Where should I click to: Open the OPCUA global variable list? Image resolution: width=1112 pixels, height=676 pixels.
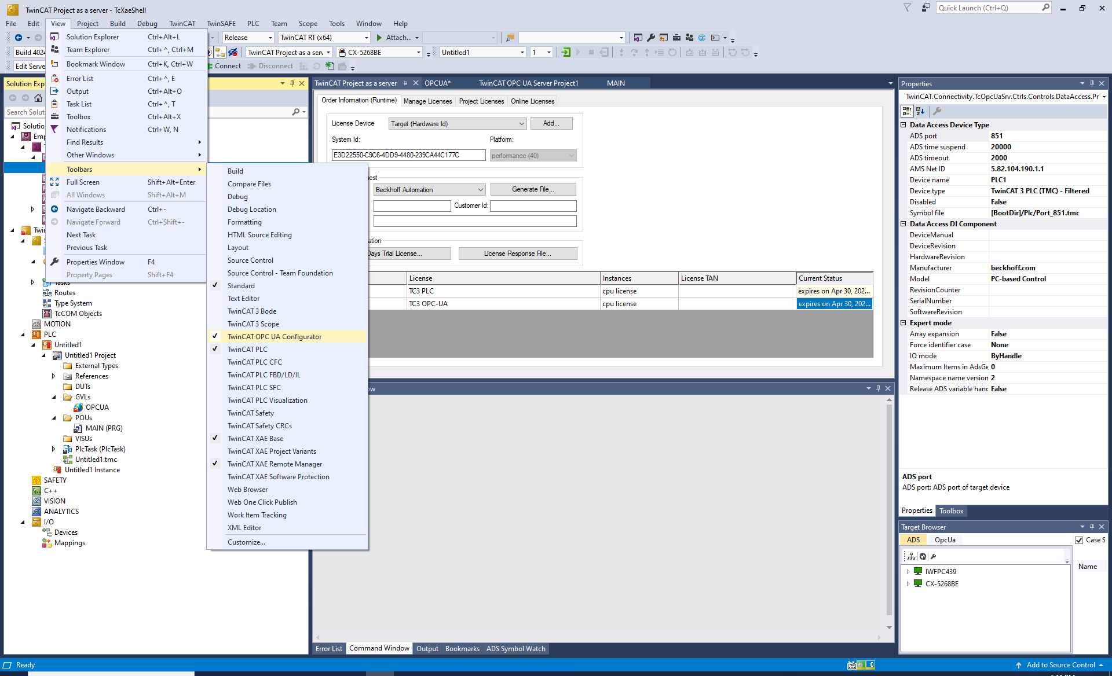97,407
